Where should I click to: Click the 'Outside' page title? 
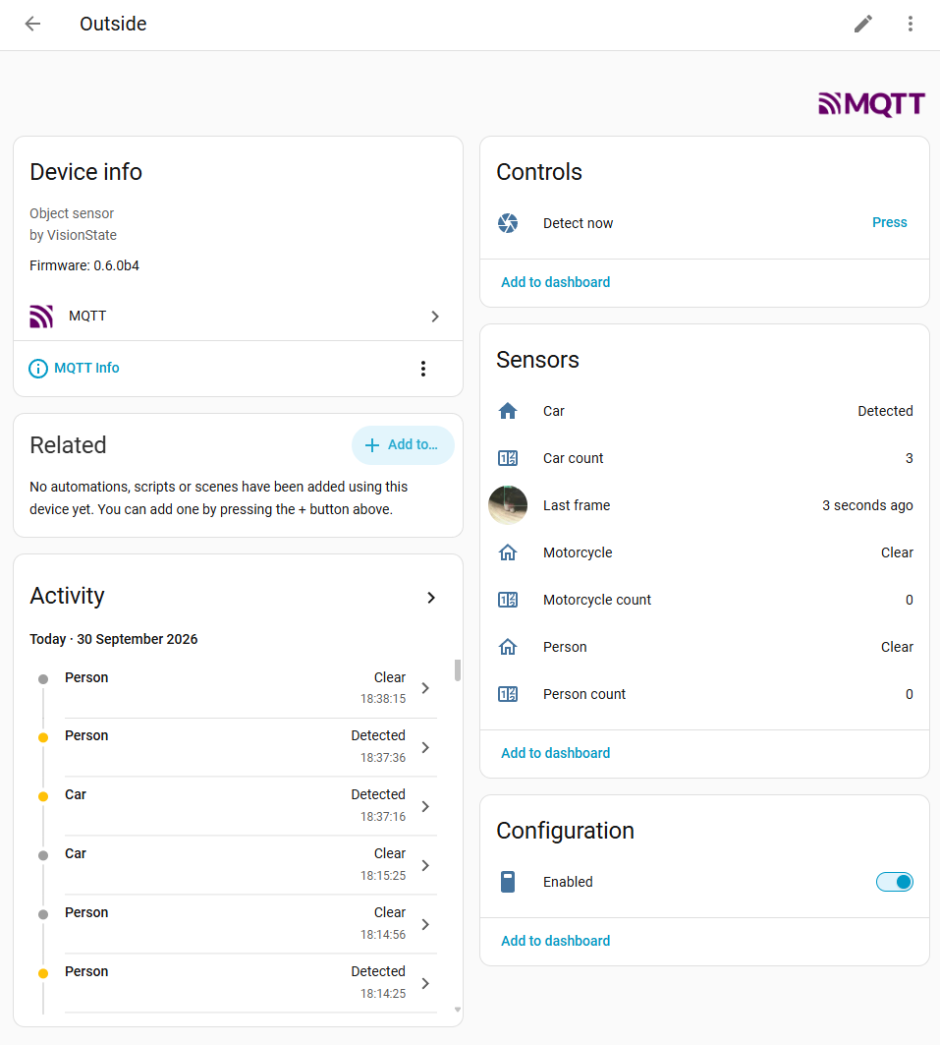113,24
